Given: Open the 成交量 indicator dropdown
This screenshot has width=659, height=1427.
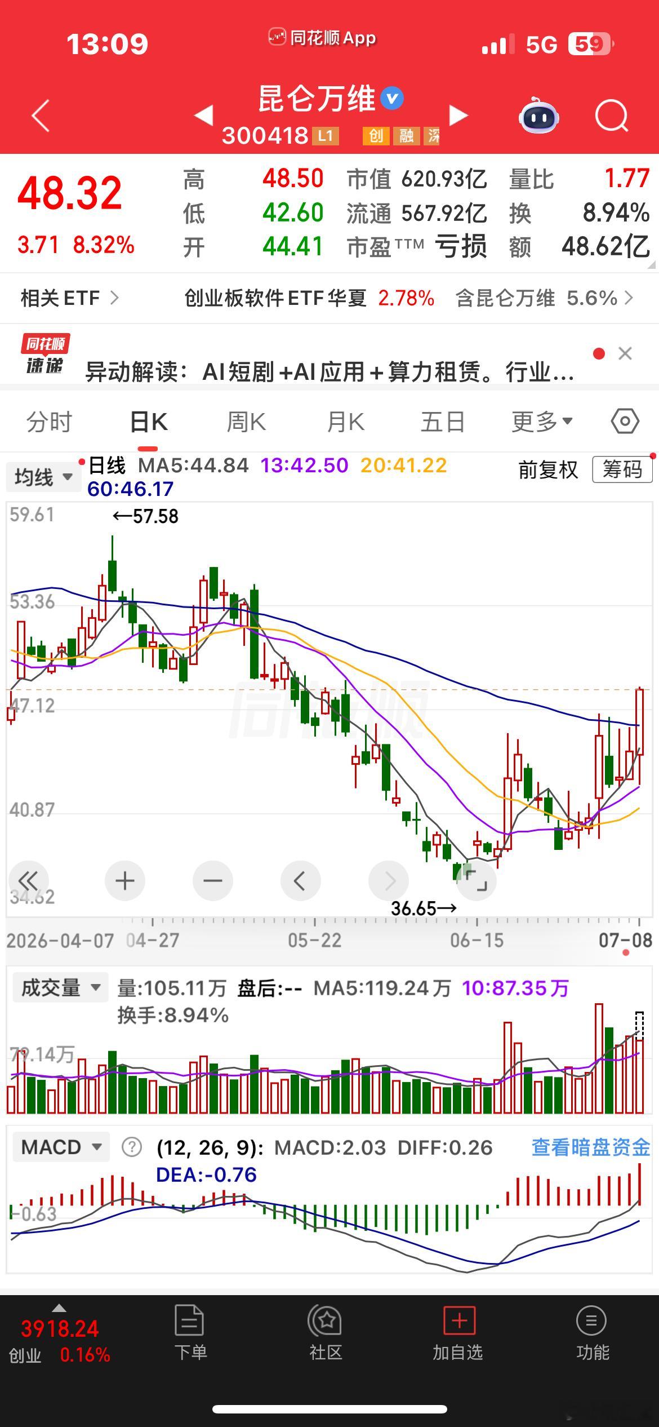Looking at the screenshot, I should (x=60, y=987).
